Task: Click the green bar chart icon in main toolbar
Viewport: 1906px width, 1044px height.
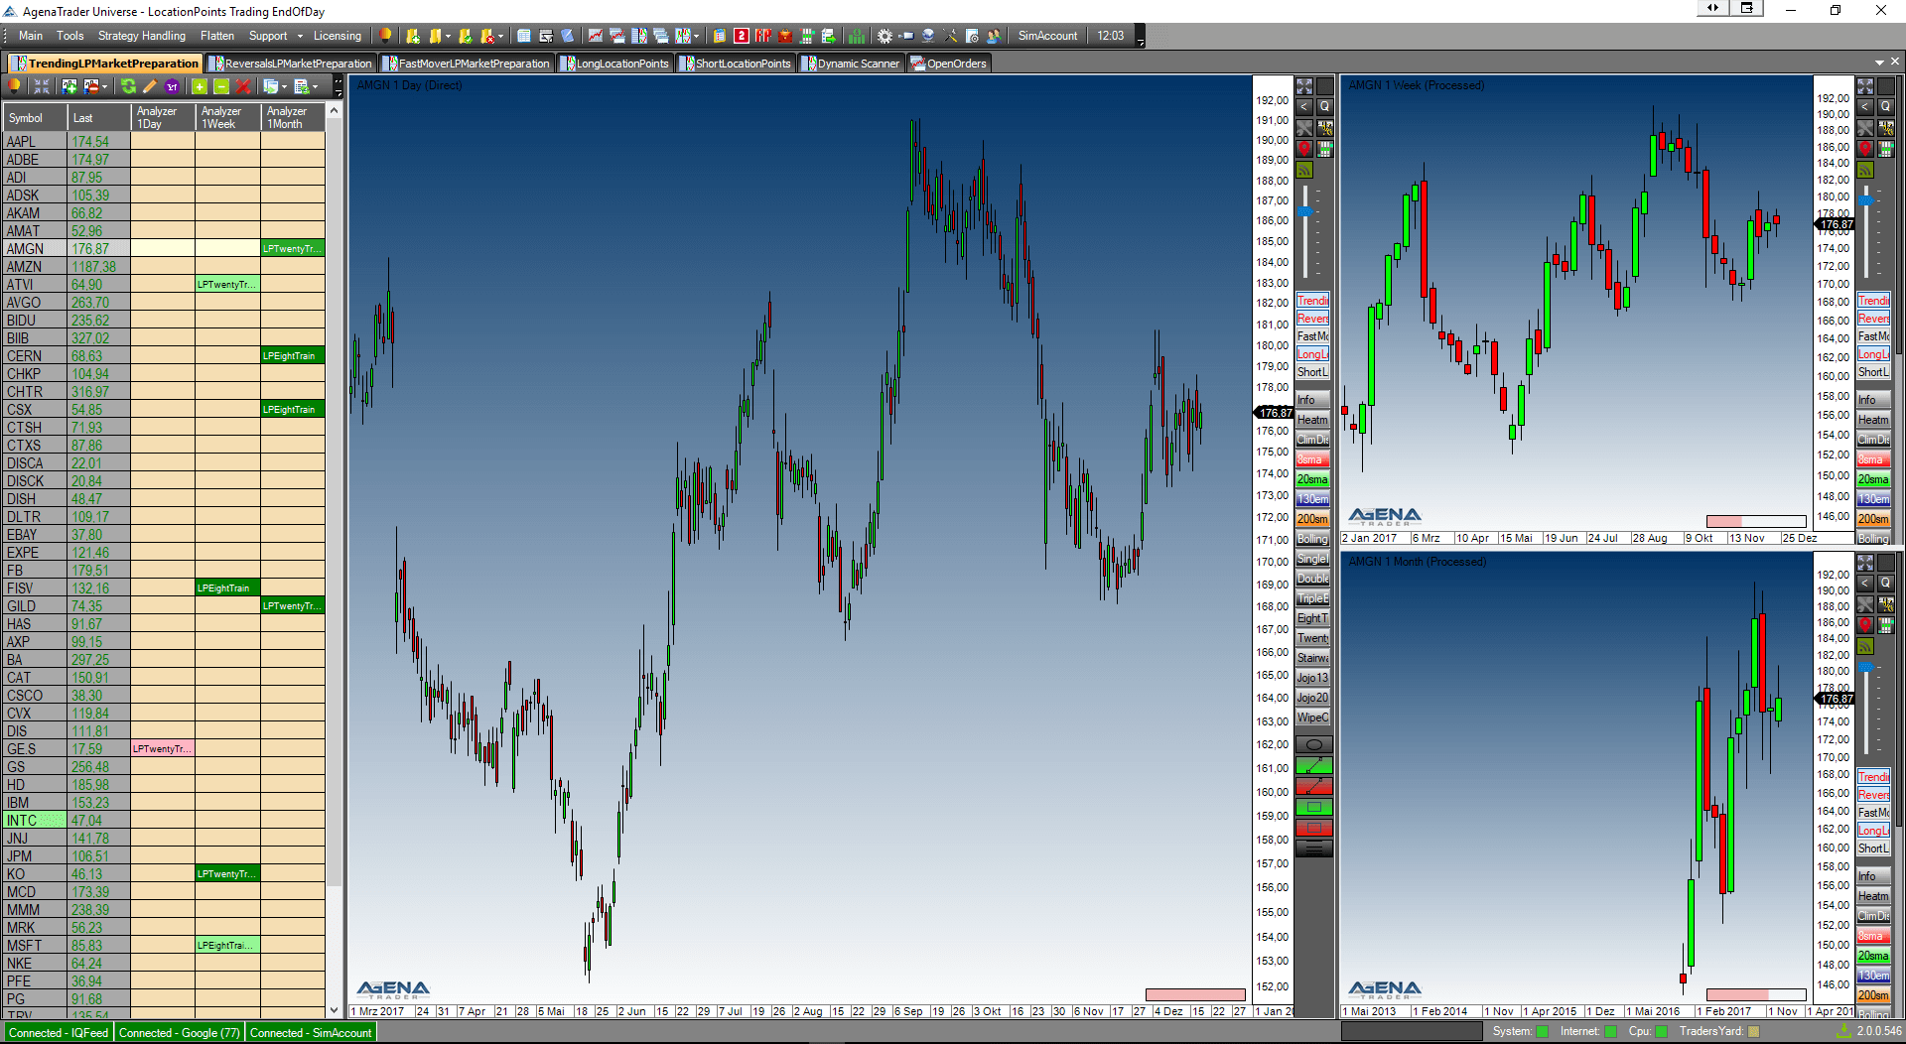Action: pyautogui.click(x=857, y=36)
